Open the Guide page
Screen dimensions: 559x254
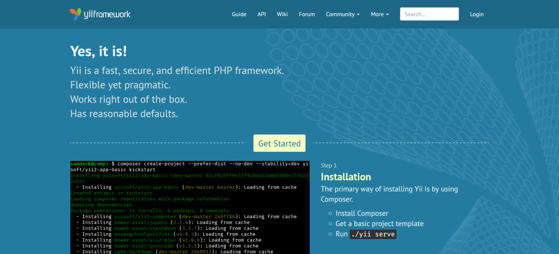pyautogui.click(x=239, y=14)
